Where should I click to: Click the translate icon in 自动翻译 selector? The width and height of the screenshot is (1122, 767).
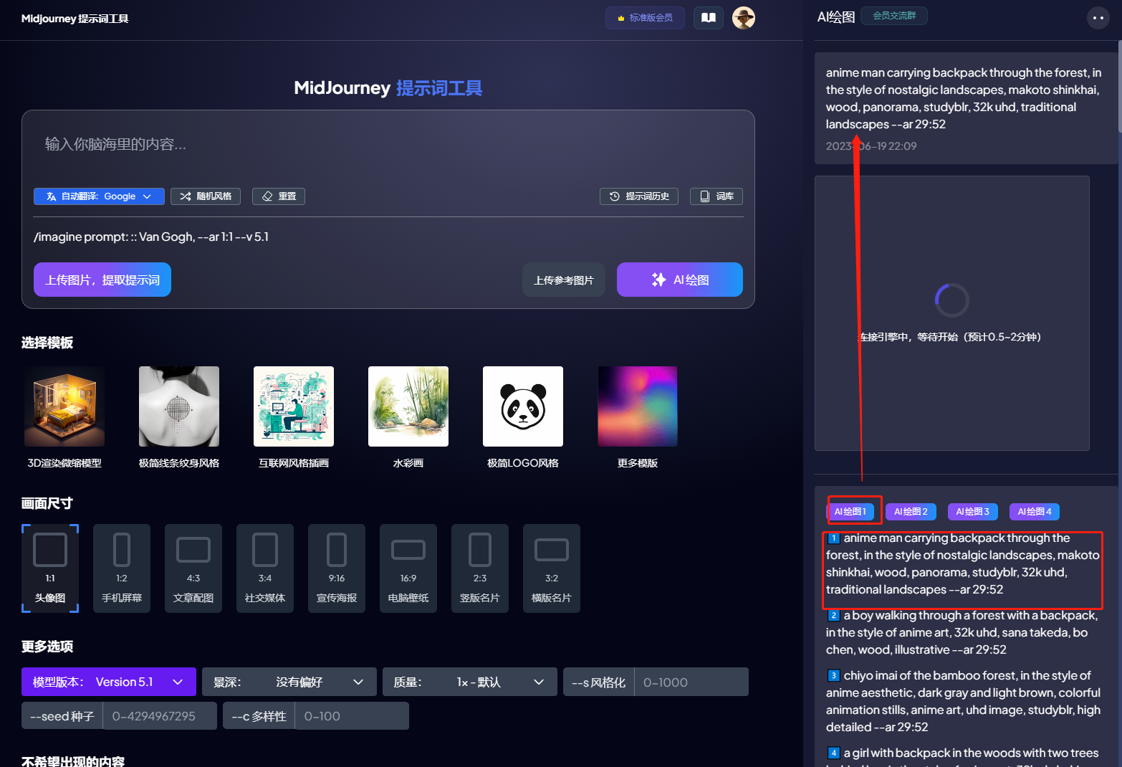coord(51,196)
